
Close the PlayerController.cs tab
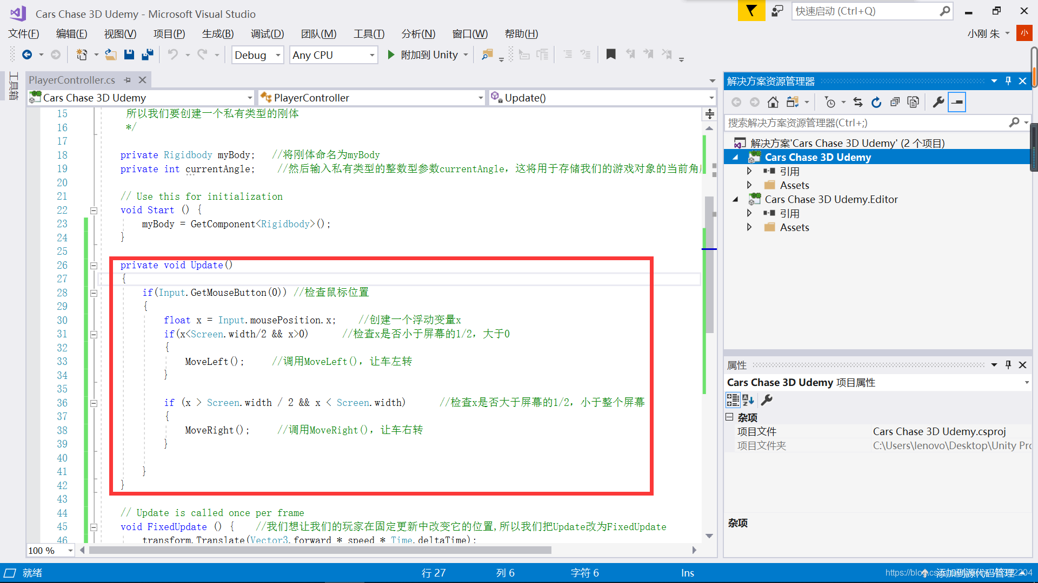tap(142, 80)
